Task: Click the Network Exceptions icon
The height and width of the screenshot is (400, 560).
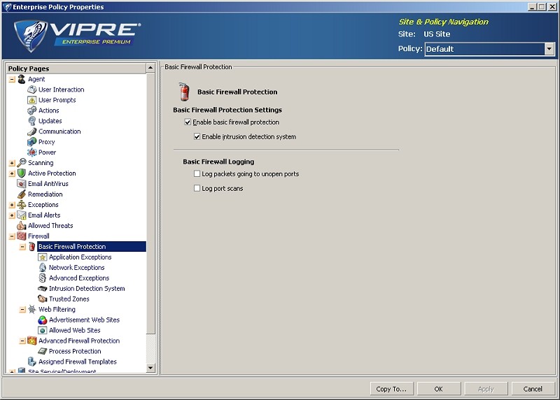Action: click(x=43, y=267)
